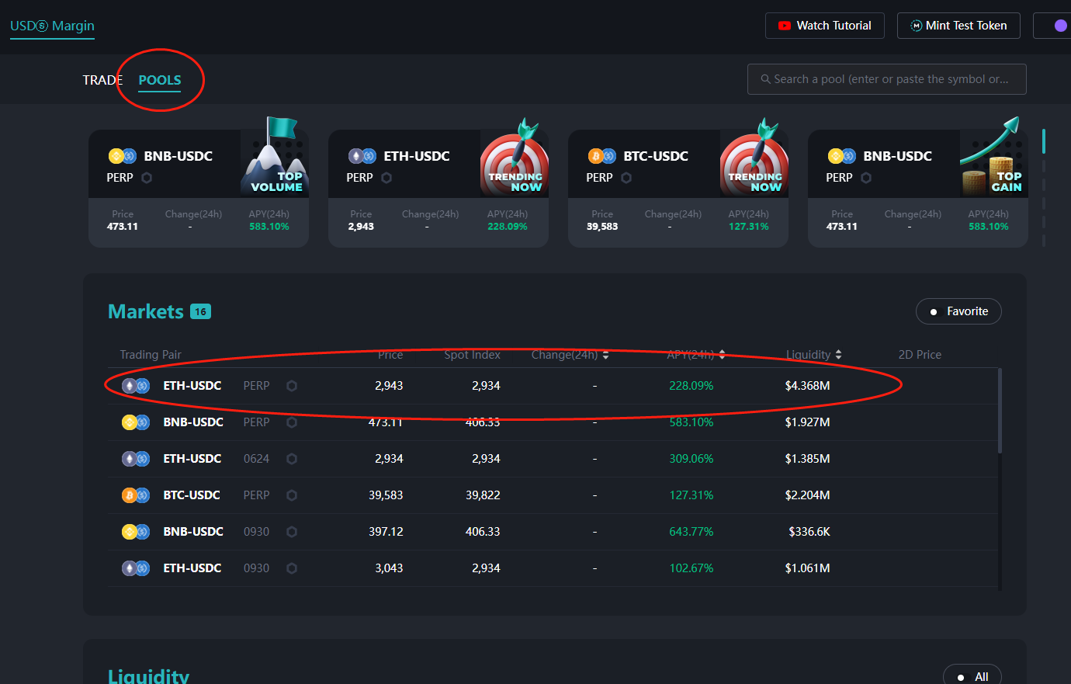Open the BNB-USDC Top Gain card
The image size is (1071, 684).
[x=917, y=188]
